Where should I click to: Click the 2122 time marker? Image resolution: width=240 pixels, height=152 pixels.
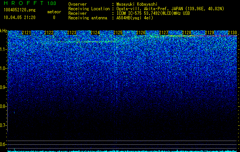click(x=49, y=33)
